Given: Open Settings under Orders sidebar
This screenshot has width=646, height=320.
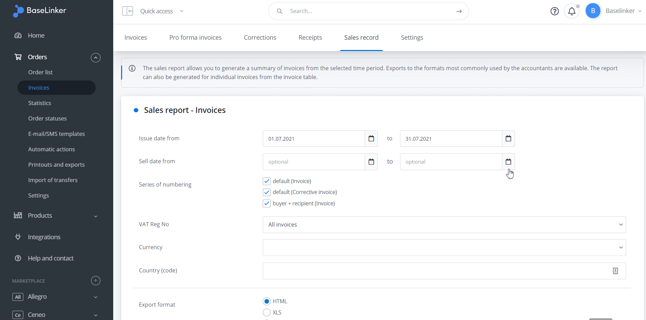Looking at the screenshot, I should point(38,195).
